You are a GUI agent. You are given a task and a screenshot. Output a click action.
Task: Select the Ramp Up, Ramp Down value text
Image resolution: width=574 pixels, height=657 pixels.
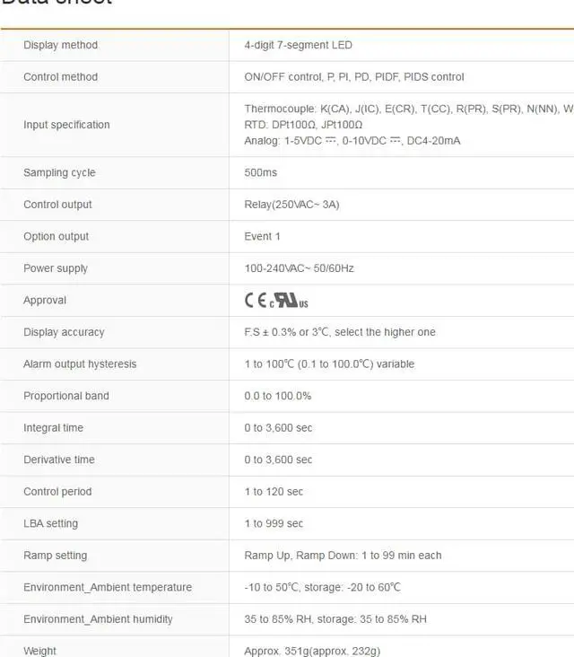tap(343, 556)
